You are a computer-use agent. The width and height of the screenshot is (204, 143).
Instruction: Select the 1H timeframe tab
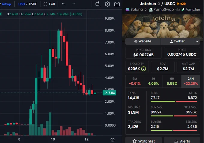(153, 81)
